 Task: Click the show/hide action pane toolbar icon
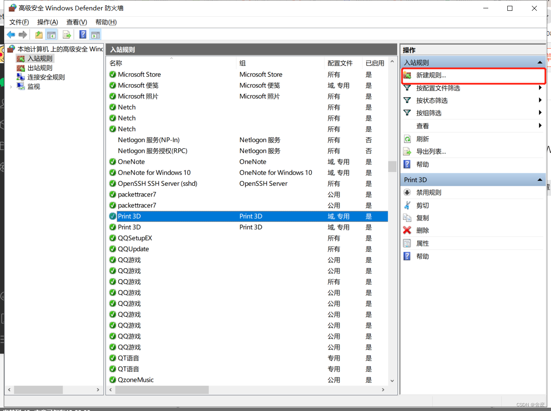click(96, 35)
